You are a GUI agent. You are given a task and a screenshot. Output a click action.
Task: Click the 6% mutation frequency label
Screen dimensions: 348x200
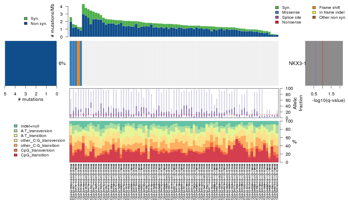62,63
